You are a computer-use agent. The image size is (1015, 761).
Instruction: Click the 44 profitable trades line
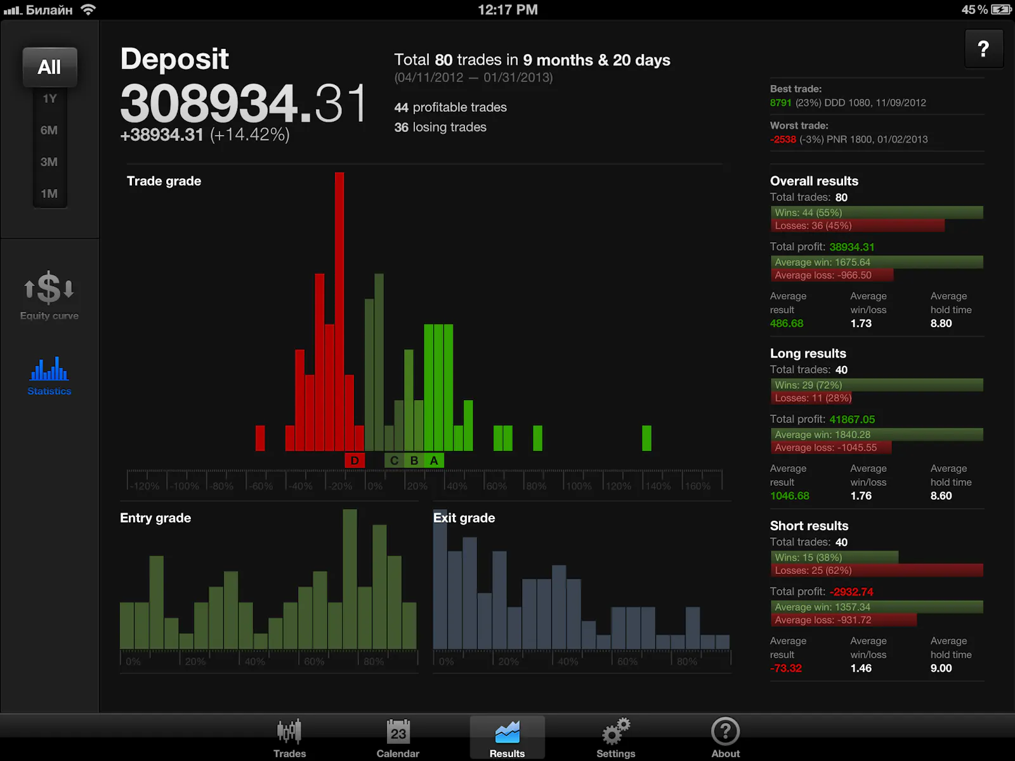pos(450,107)
